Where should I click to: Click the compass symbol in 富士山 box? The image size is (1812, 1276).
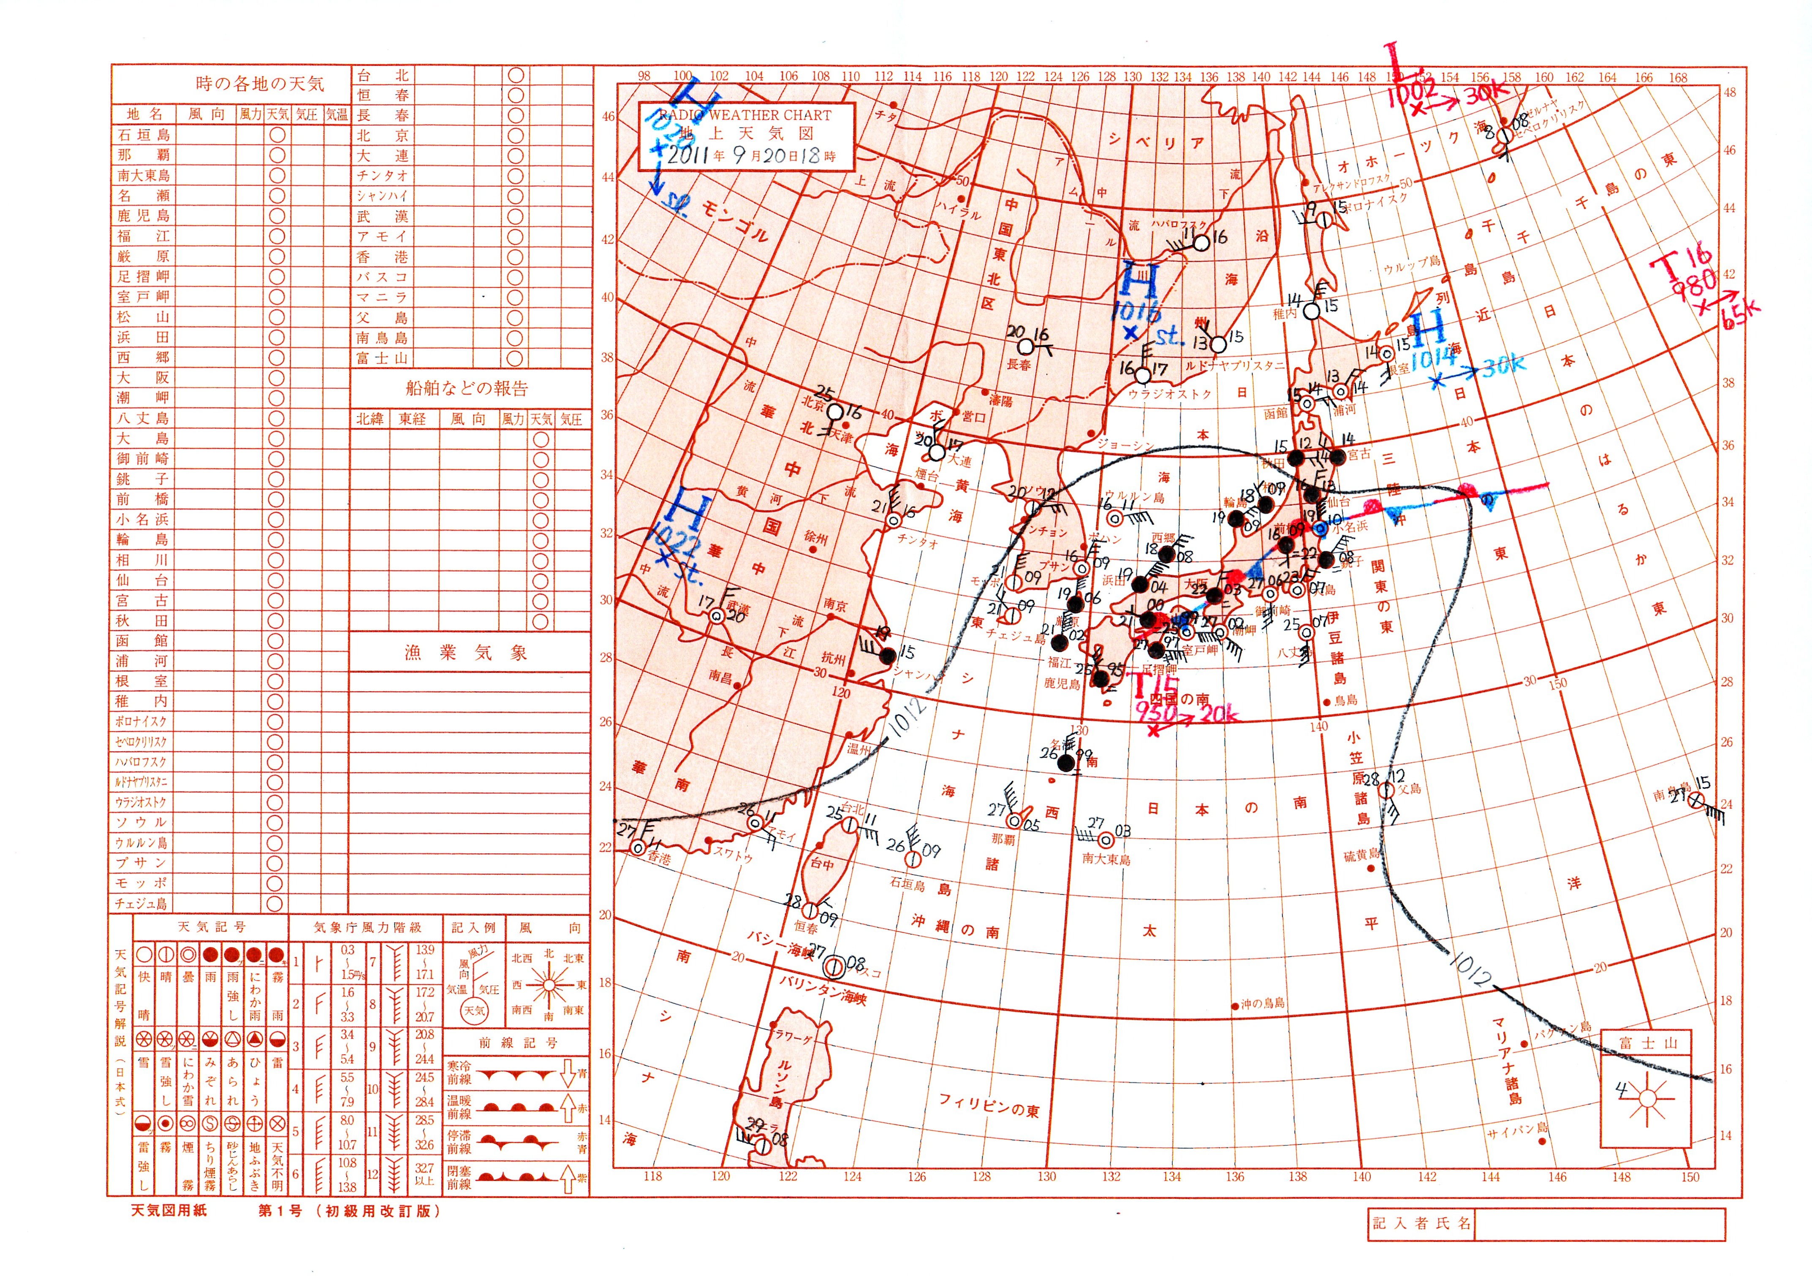pos(1647,1098)
